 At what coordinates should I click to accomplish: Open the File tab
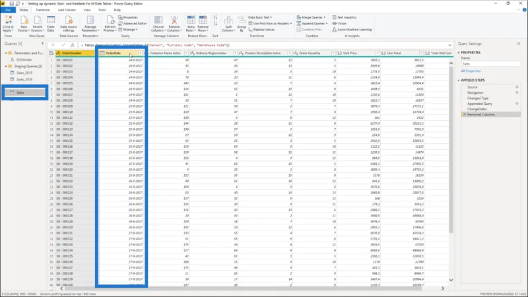coord(8,10)
